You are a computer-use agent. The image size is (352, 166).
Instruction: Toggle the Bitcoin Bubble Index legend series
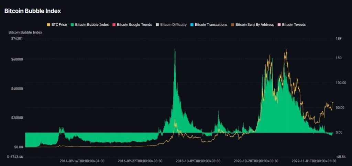pyautogui.click(x=90, y=25)
